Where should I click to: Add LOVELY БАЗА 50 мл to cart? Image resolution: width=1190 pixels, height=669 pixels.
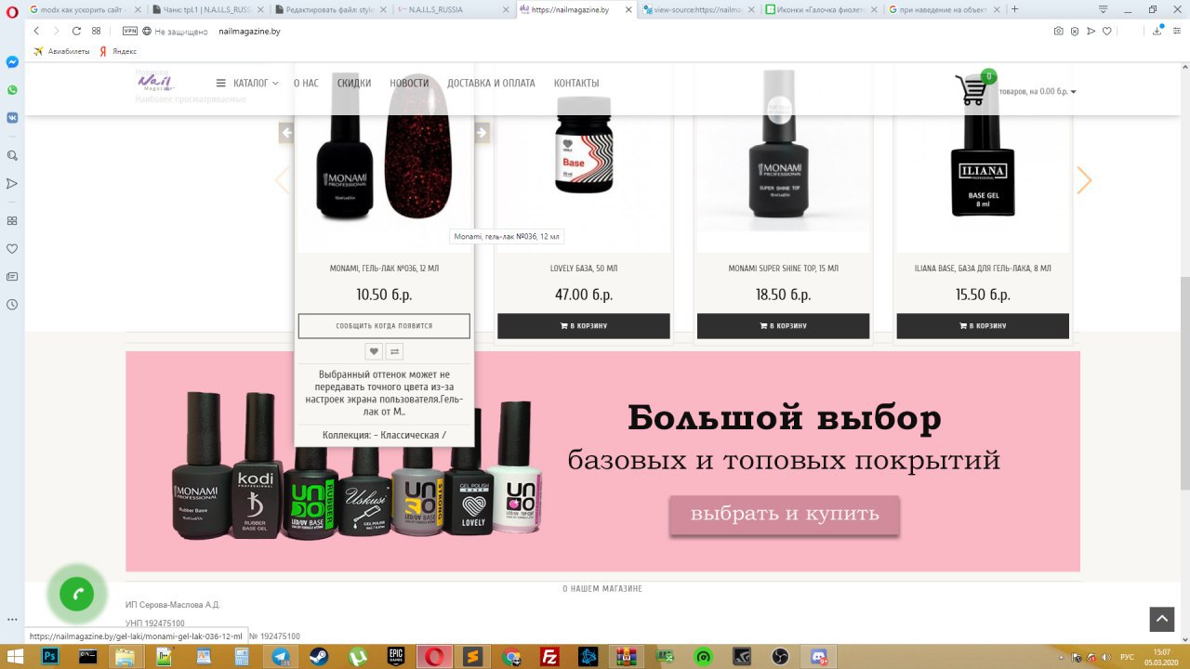pos(584,326)
